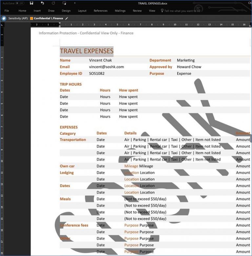Click the Save icon in title bar
Viewport: 252px width, 256px height.
[31, 3]
